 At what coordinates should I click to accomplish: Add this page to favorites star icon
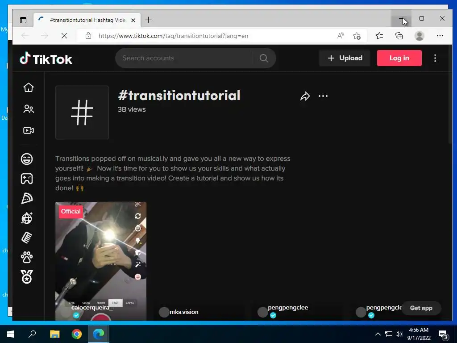357,36
